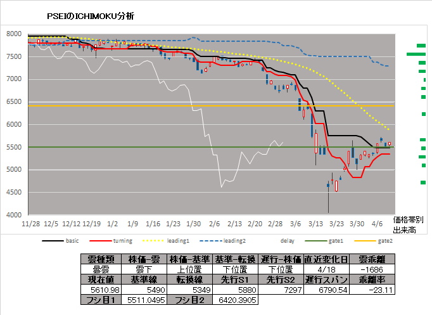Click the 3/13 date label
Viewport: 432px width, 315px height.
(x=315, y=224)
